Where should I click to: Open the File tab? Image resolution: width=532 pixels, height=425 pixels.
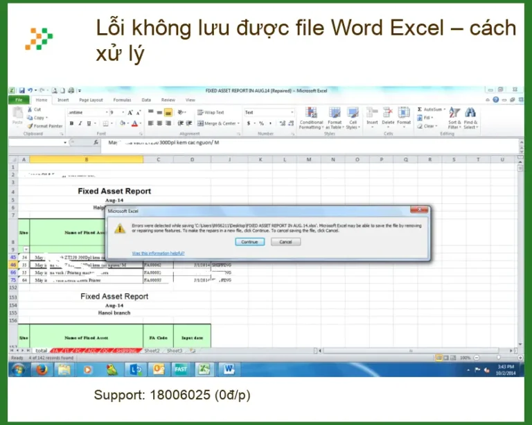19,100
